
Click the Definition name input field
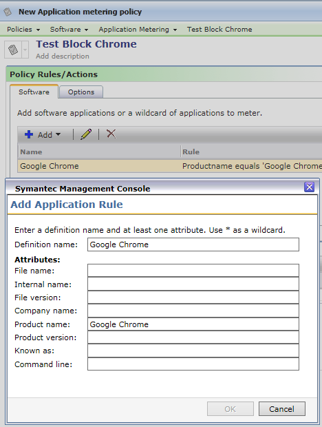coord(193,244)
